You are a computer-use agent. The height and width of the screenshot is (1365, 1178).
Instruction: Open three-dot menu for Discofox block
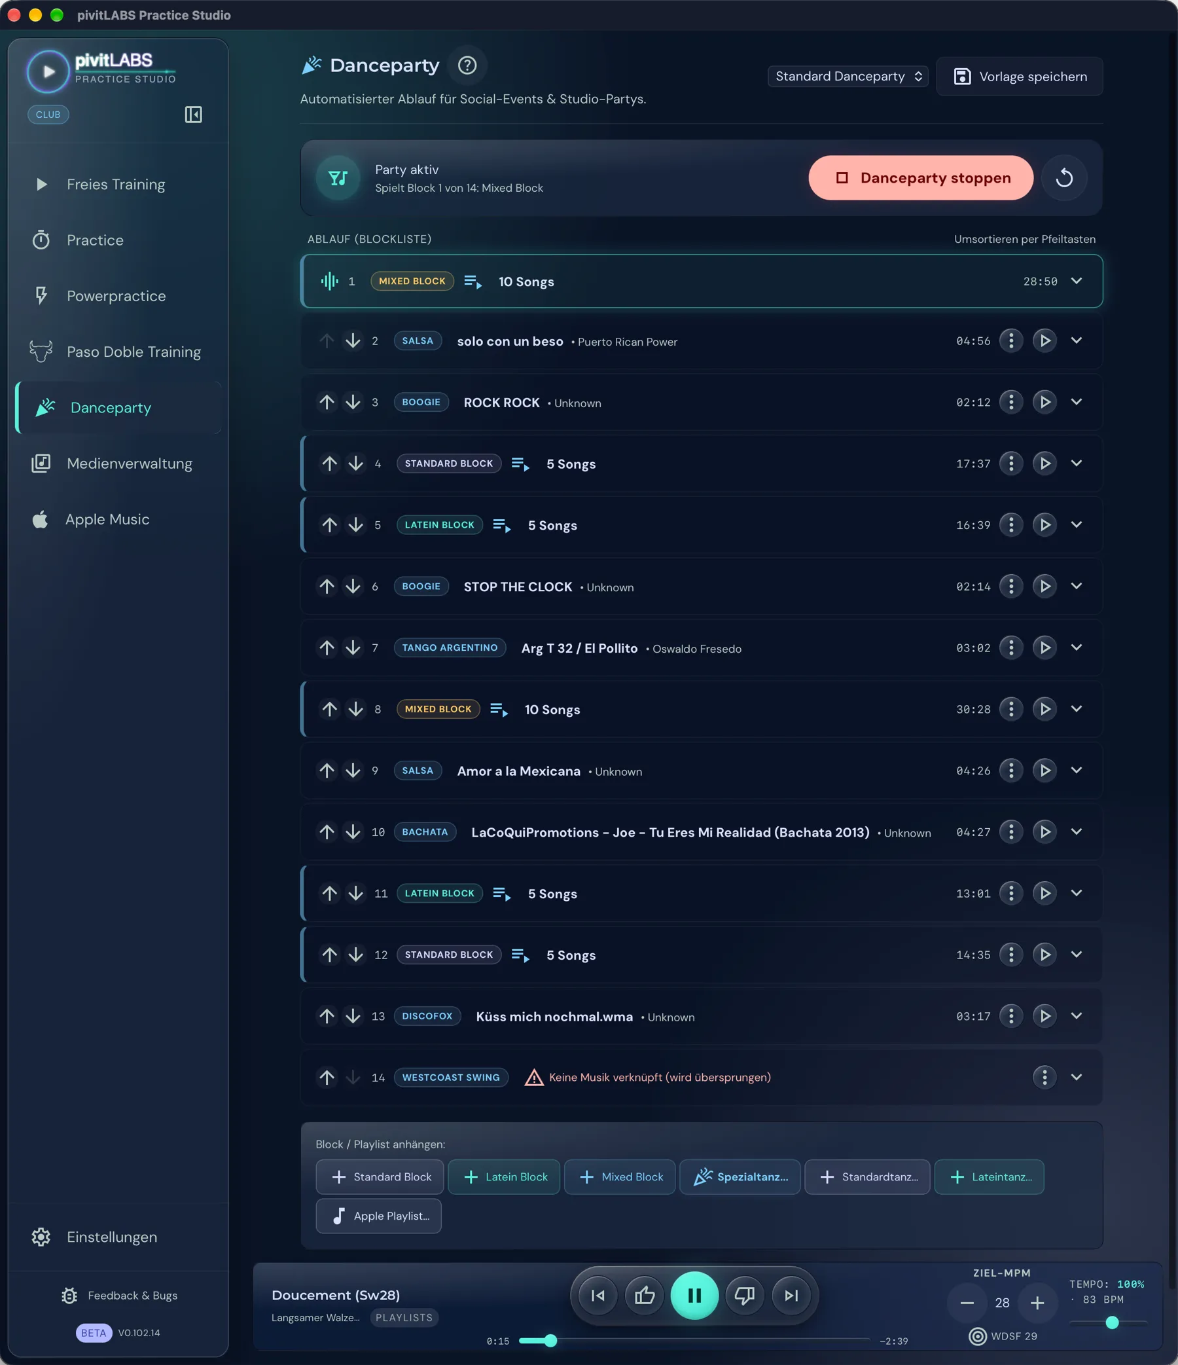1010,1016
